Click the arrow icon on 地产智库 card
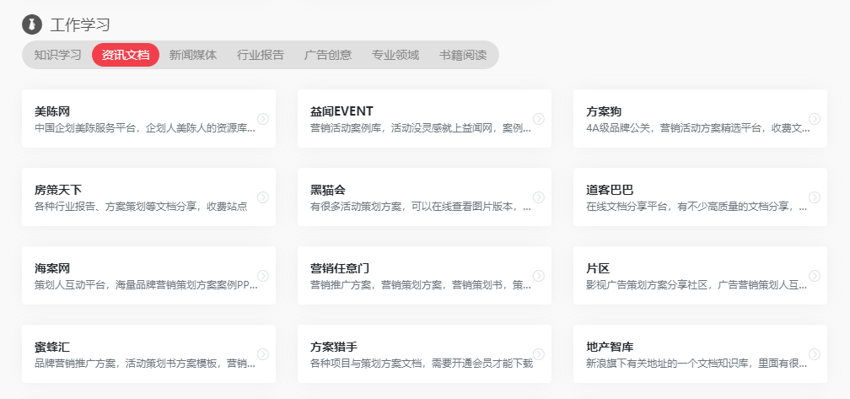 tap(815, 354)
